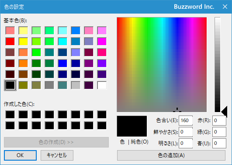Select the first custom color slot, top row

(10, 114)
